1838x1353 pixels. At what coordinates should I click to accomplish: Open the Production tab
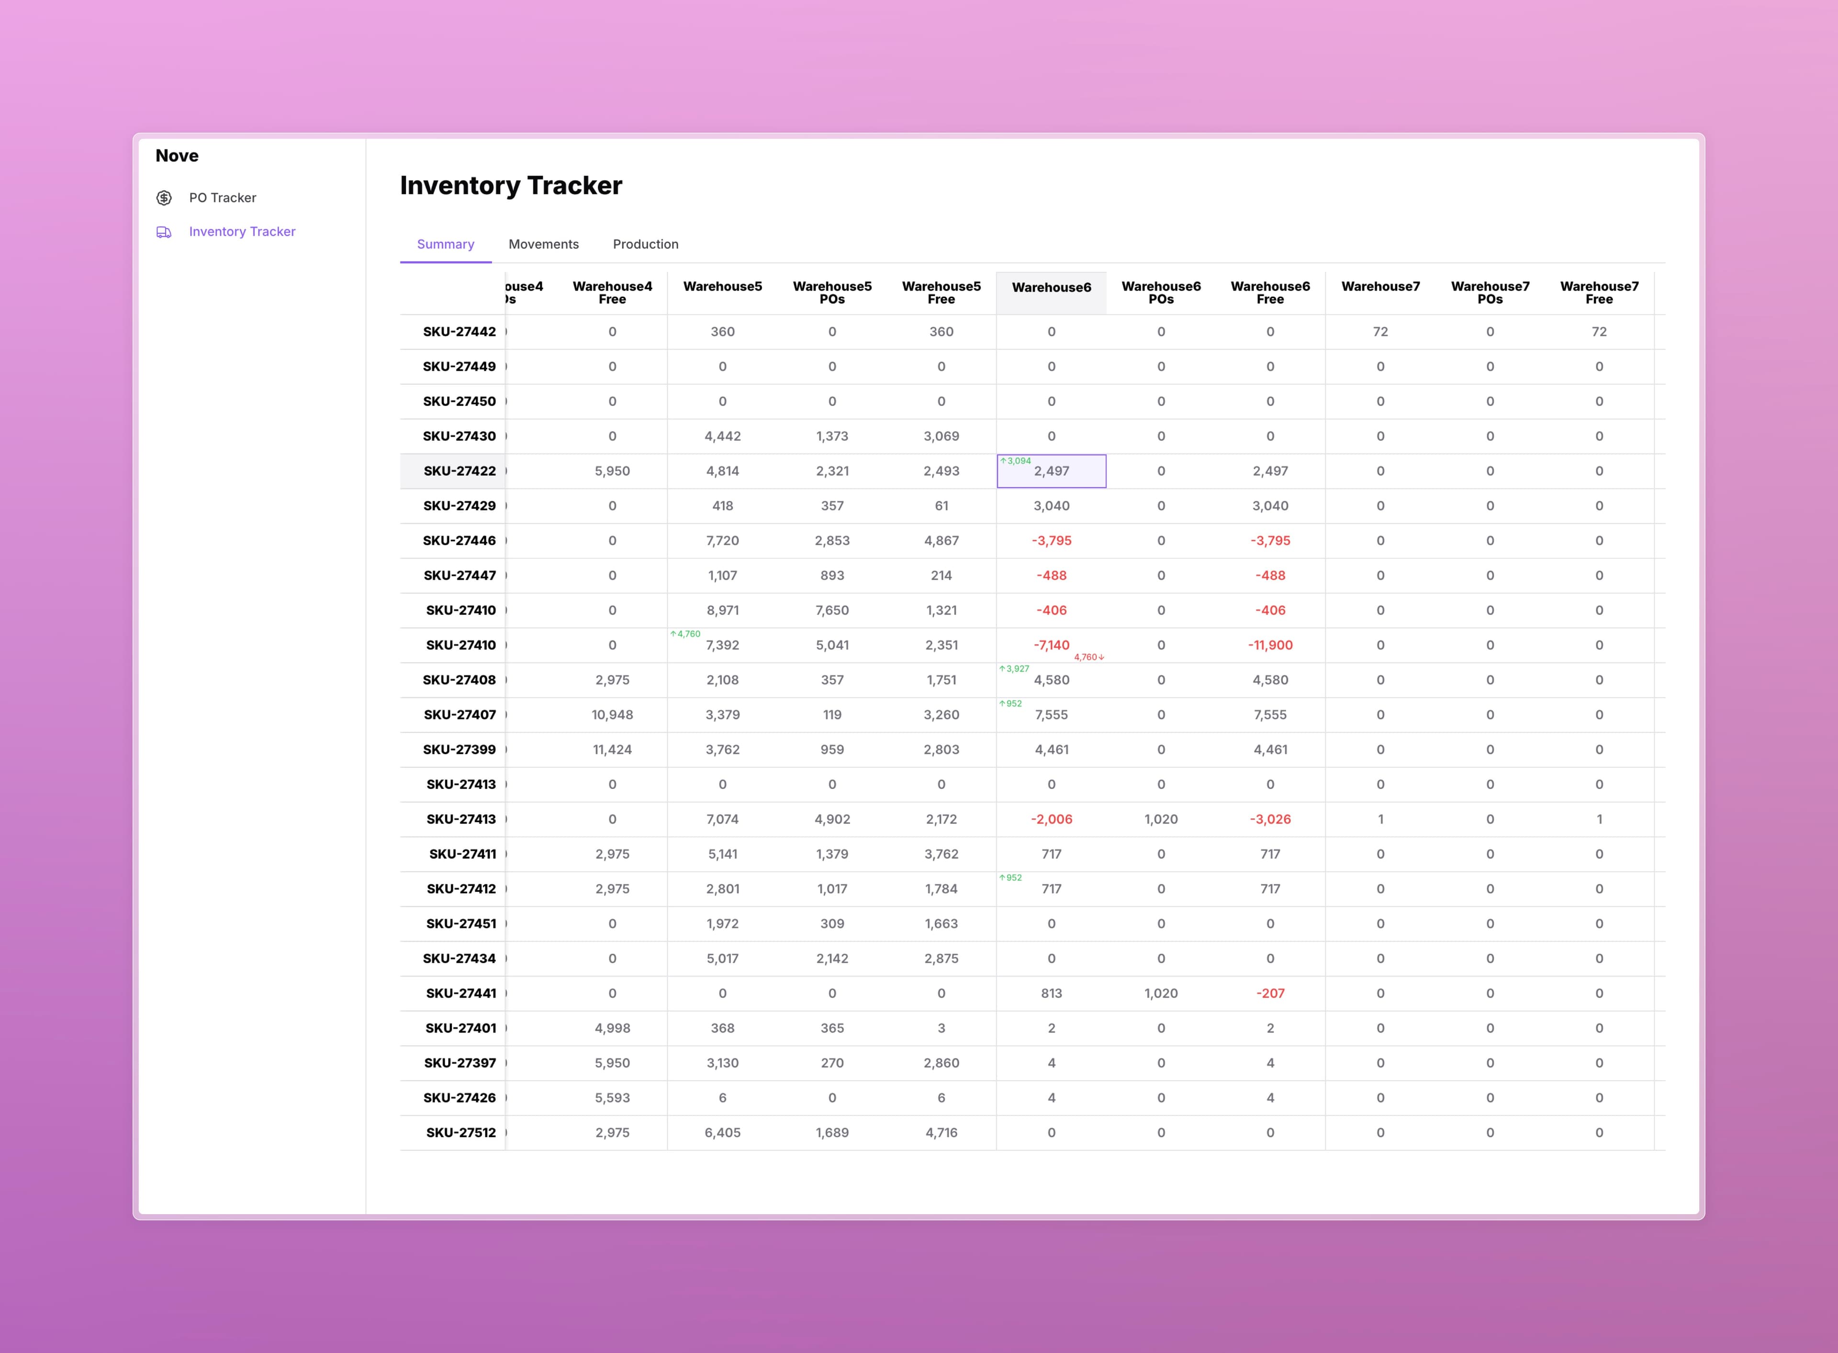(645, 244)
